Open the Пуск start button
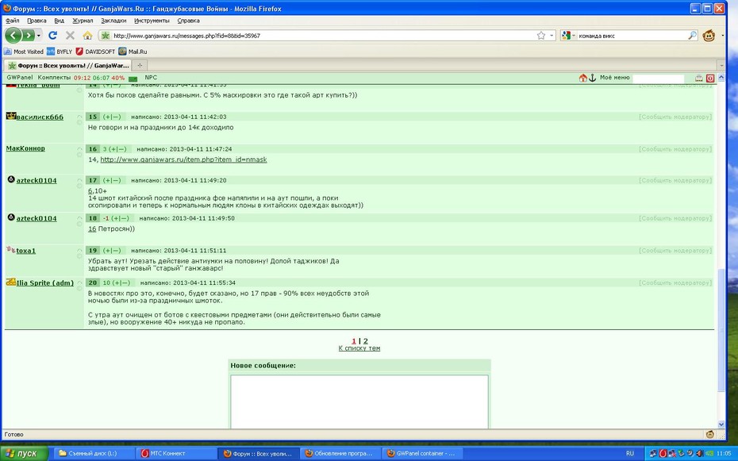The image size is (738, 461). [25, 454]
